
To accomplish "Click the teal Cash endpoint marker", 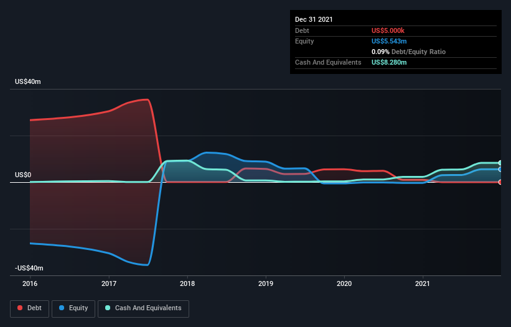I will (x=500, y=163).
